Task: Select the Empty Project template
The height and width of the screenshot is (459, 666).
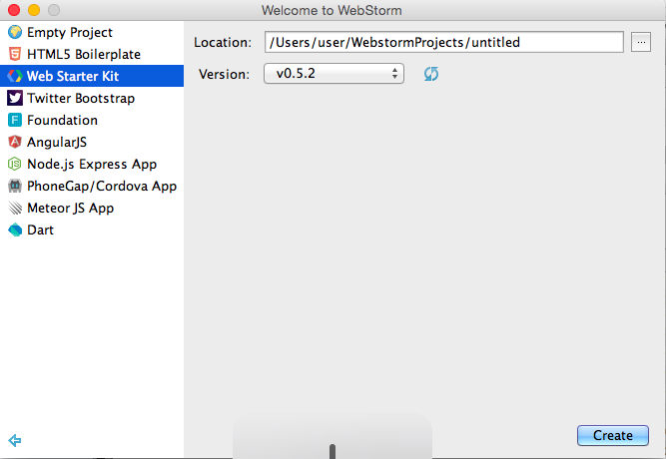Action: [92, 32]
